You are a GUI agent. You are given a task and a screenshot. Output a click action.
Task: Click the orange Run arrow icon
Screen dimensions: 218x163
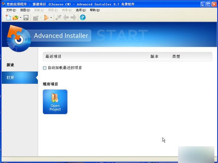[x=46, y=17]
